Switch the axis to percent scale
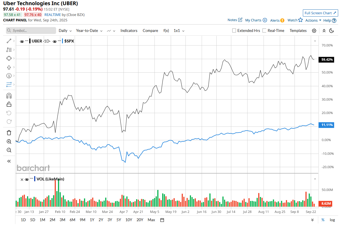This screenshot has height=238, width=343. (323, 220)
